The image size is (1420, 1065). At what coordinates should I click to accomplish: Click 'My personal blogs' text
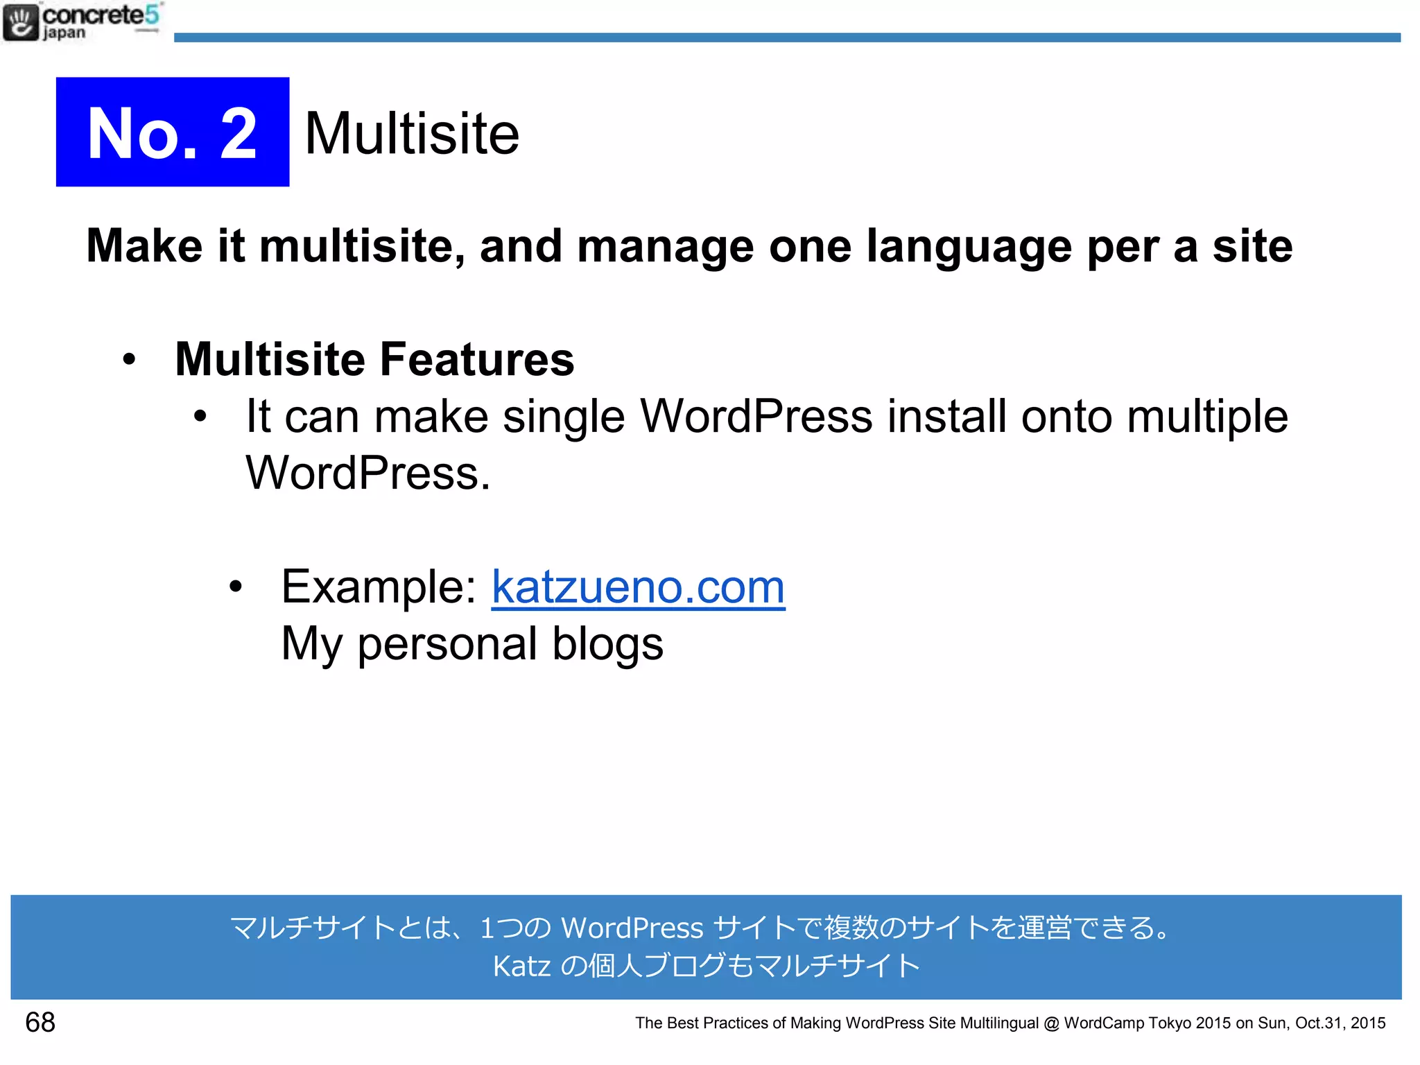pyautogui.click(x=472, y=644)
